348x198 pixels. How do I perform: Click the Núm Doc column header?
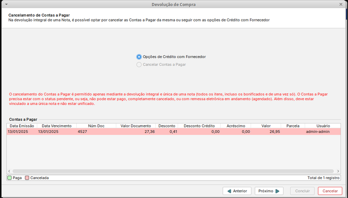(96, 126)
